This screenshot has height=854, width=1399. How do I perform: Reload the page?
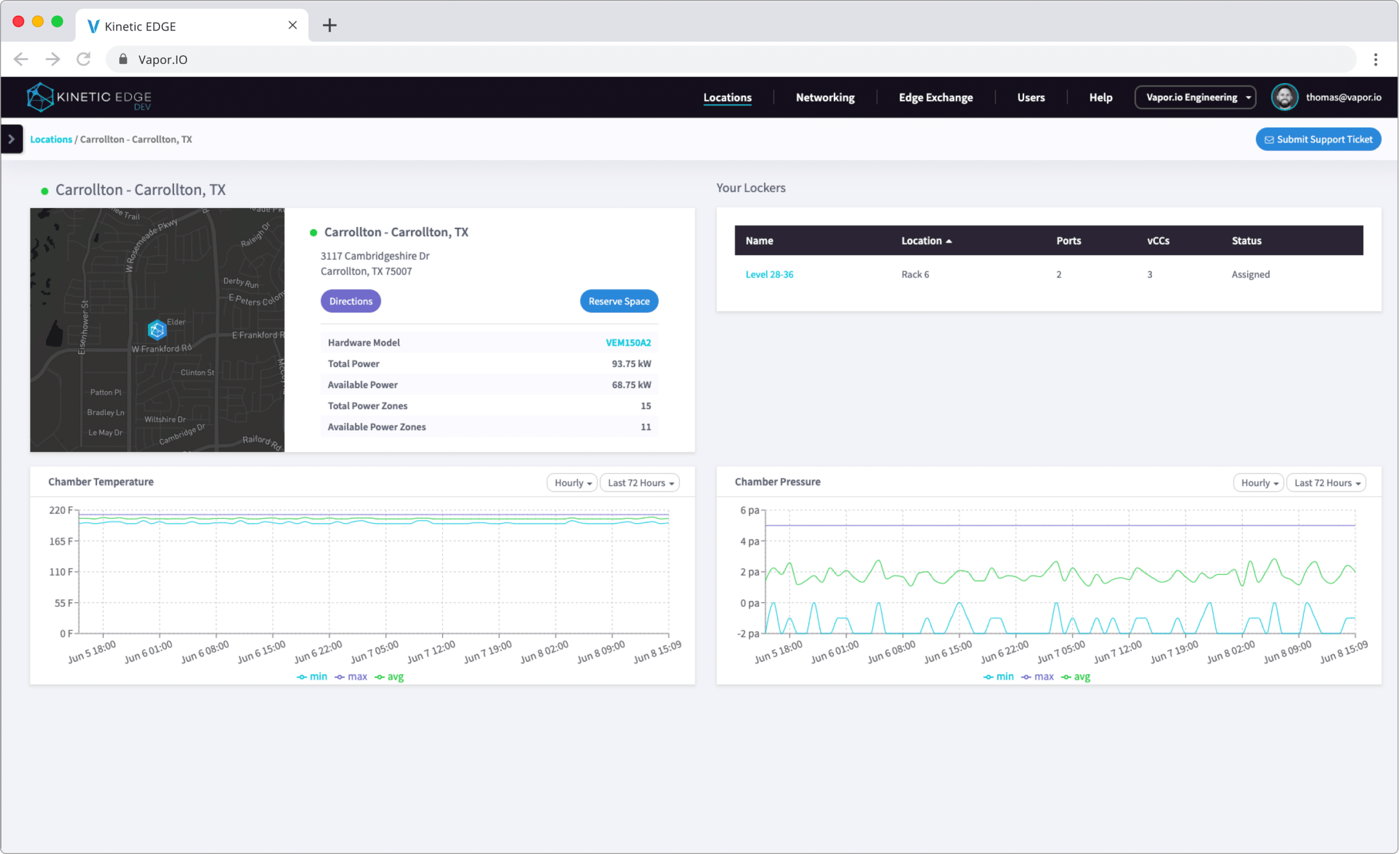[84, 59]
